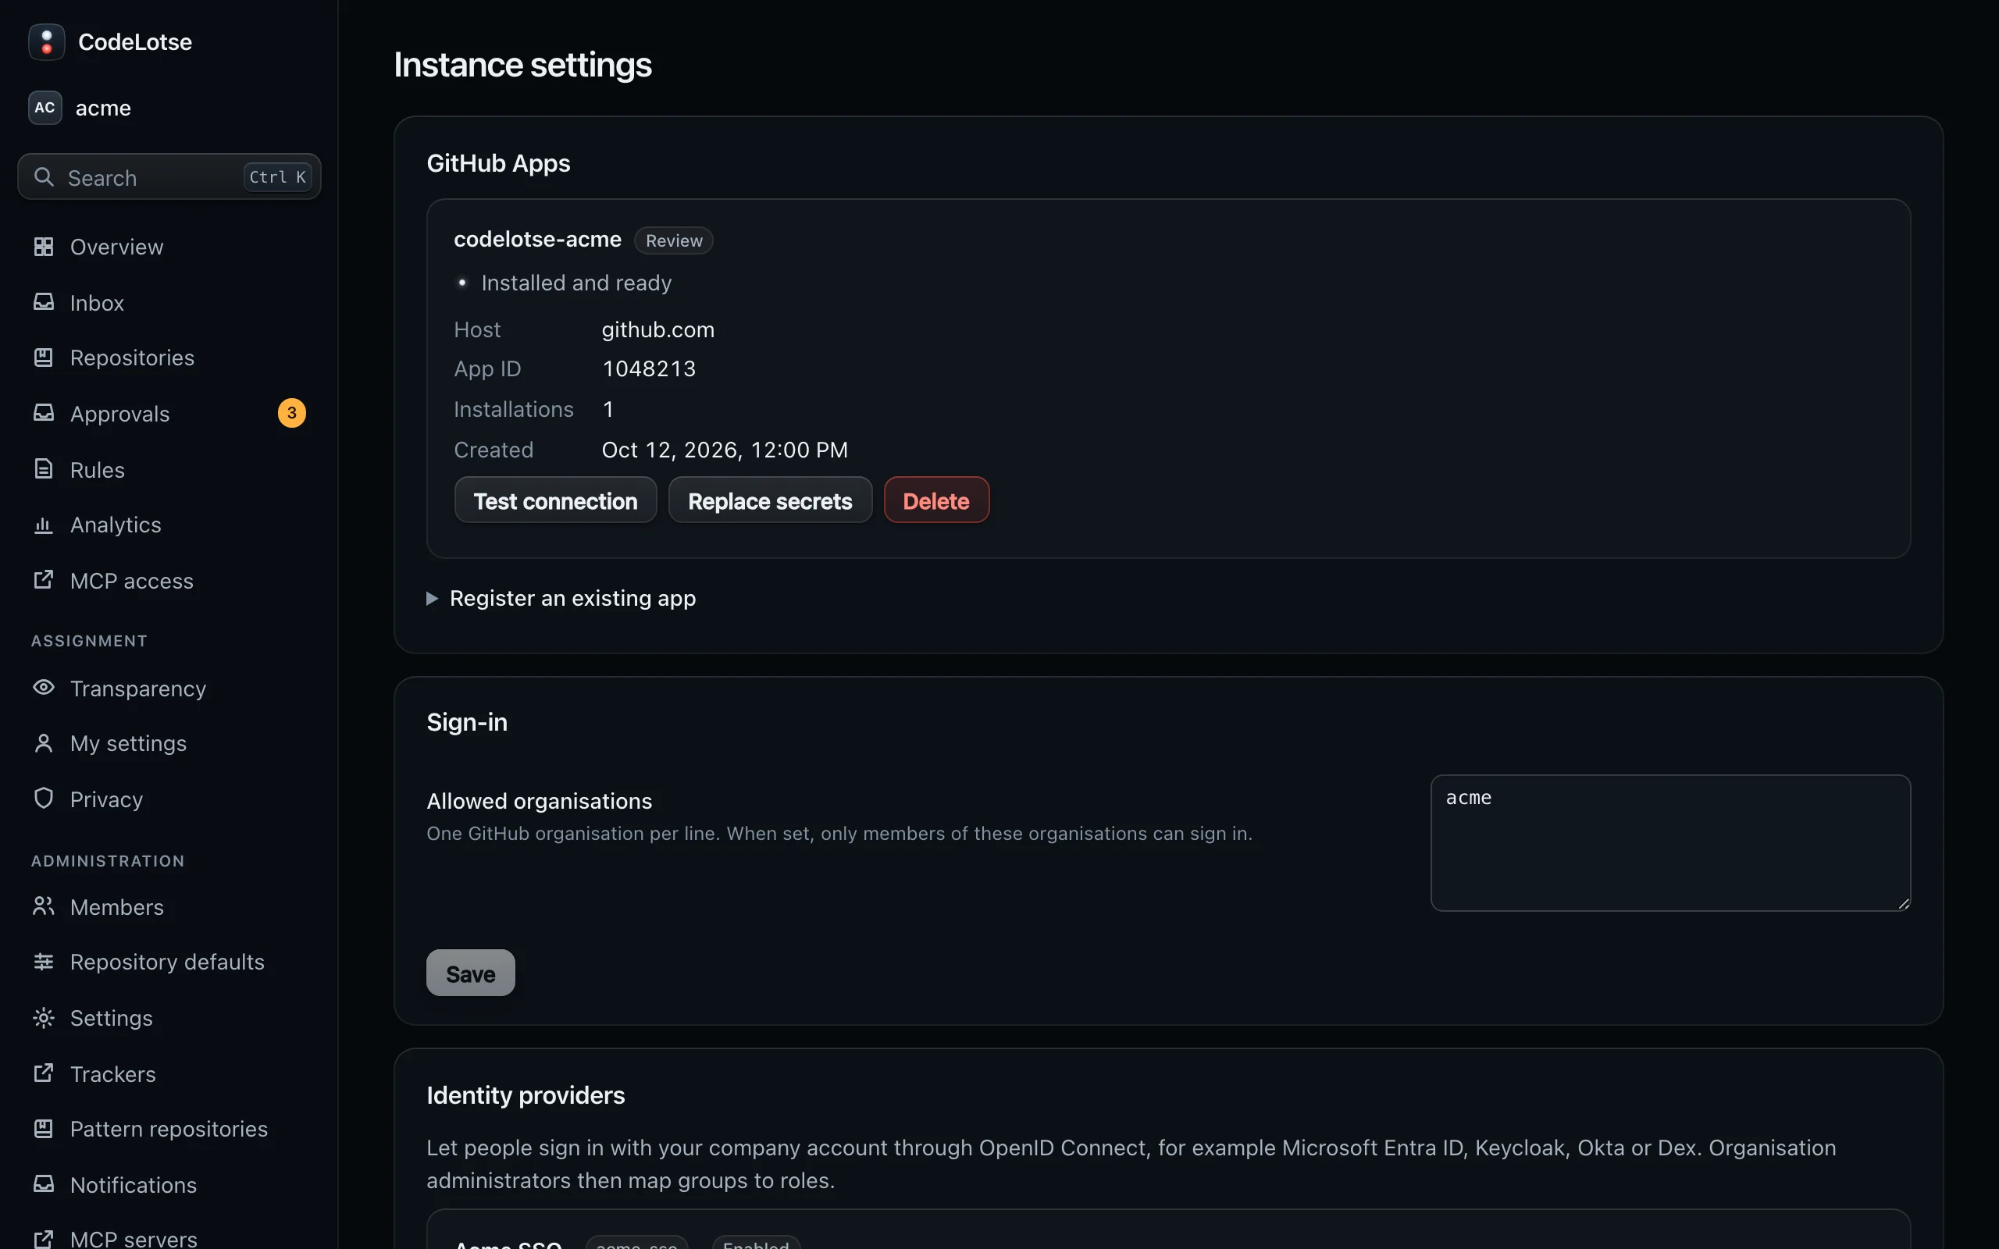Image resolution: width=1999 pixels, height=1249 pixels.
Task: Click the Sign-in section heading
Action: point(467,723)
